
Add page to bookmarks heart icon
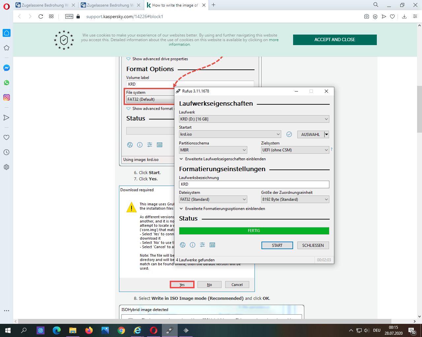tap(392, 16)
